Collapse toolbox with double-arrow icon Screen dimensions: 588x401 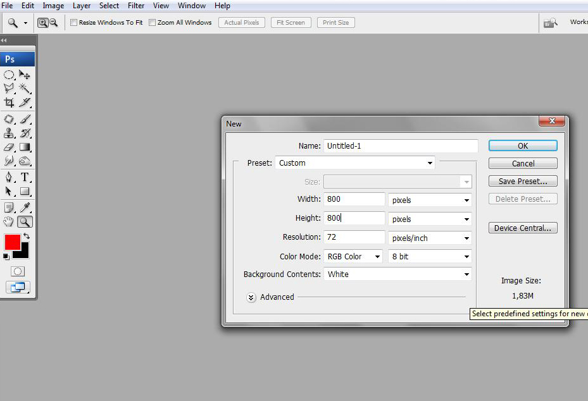click(4, 40)
